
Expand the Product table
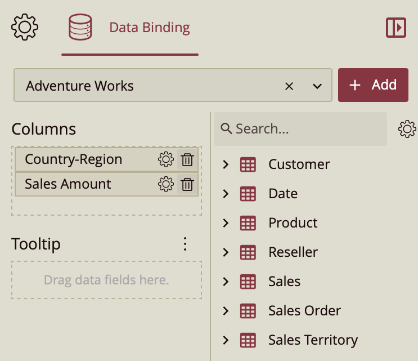226,223
